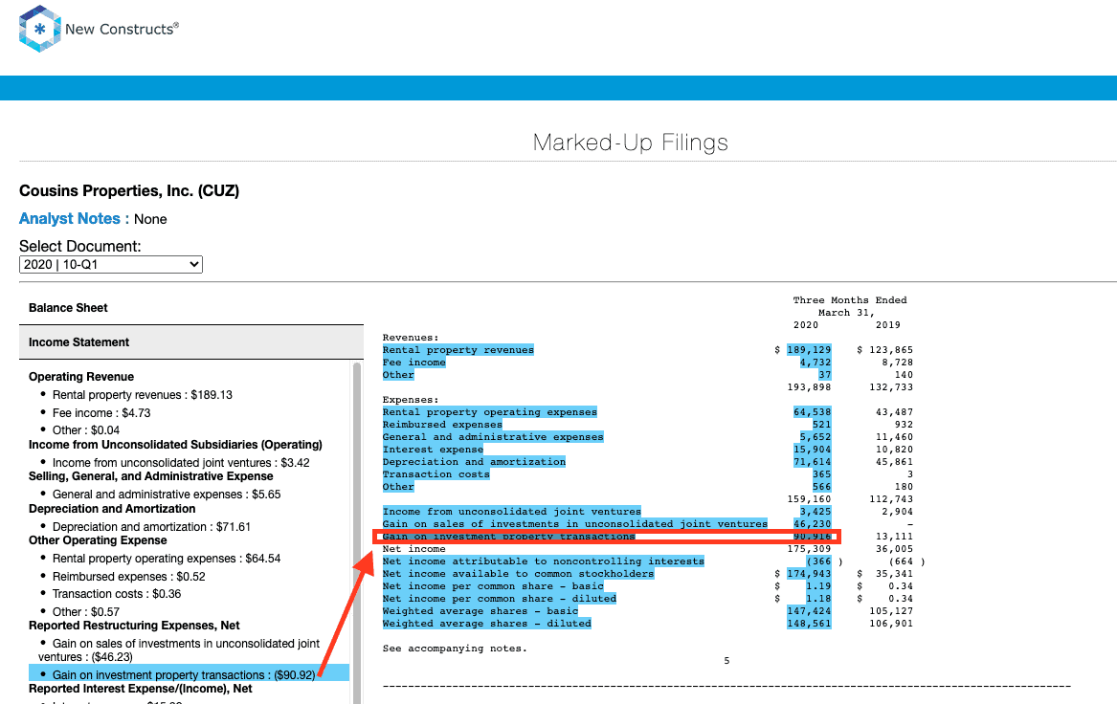Select 'Transaction costs : $0.36' list item
This screenshot has height=704, width=1117.
click(116, 594)
